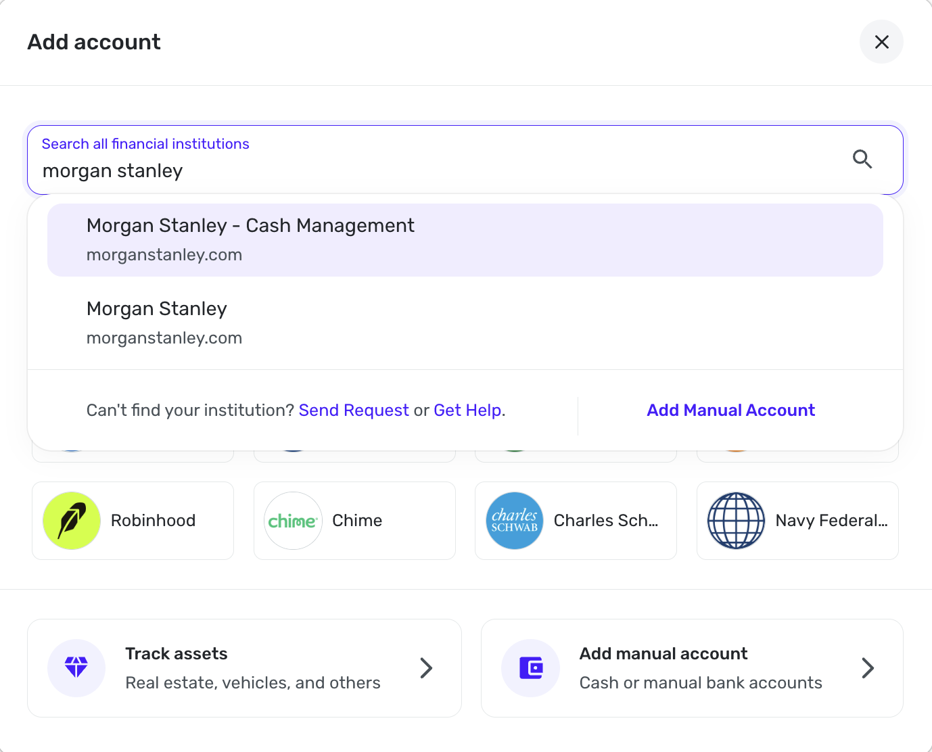Image resolution: width=932 pixels, height=752 pixels.
Task: Click the Chime logo icon
Action: pyautogui.click(x=293, y=521)
